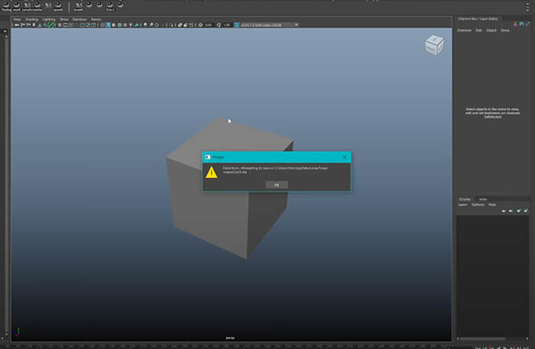535x349 pixels.
Task: Click the Maya icon in dialog title bar
Action: tap(208, 156)
